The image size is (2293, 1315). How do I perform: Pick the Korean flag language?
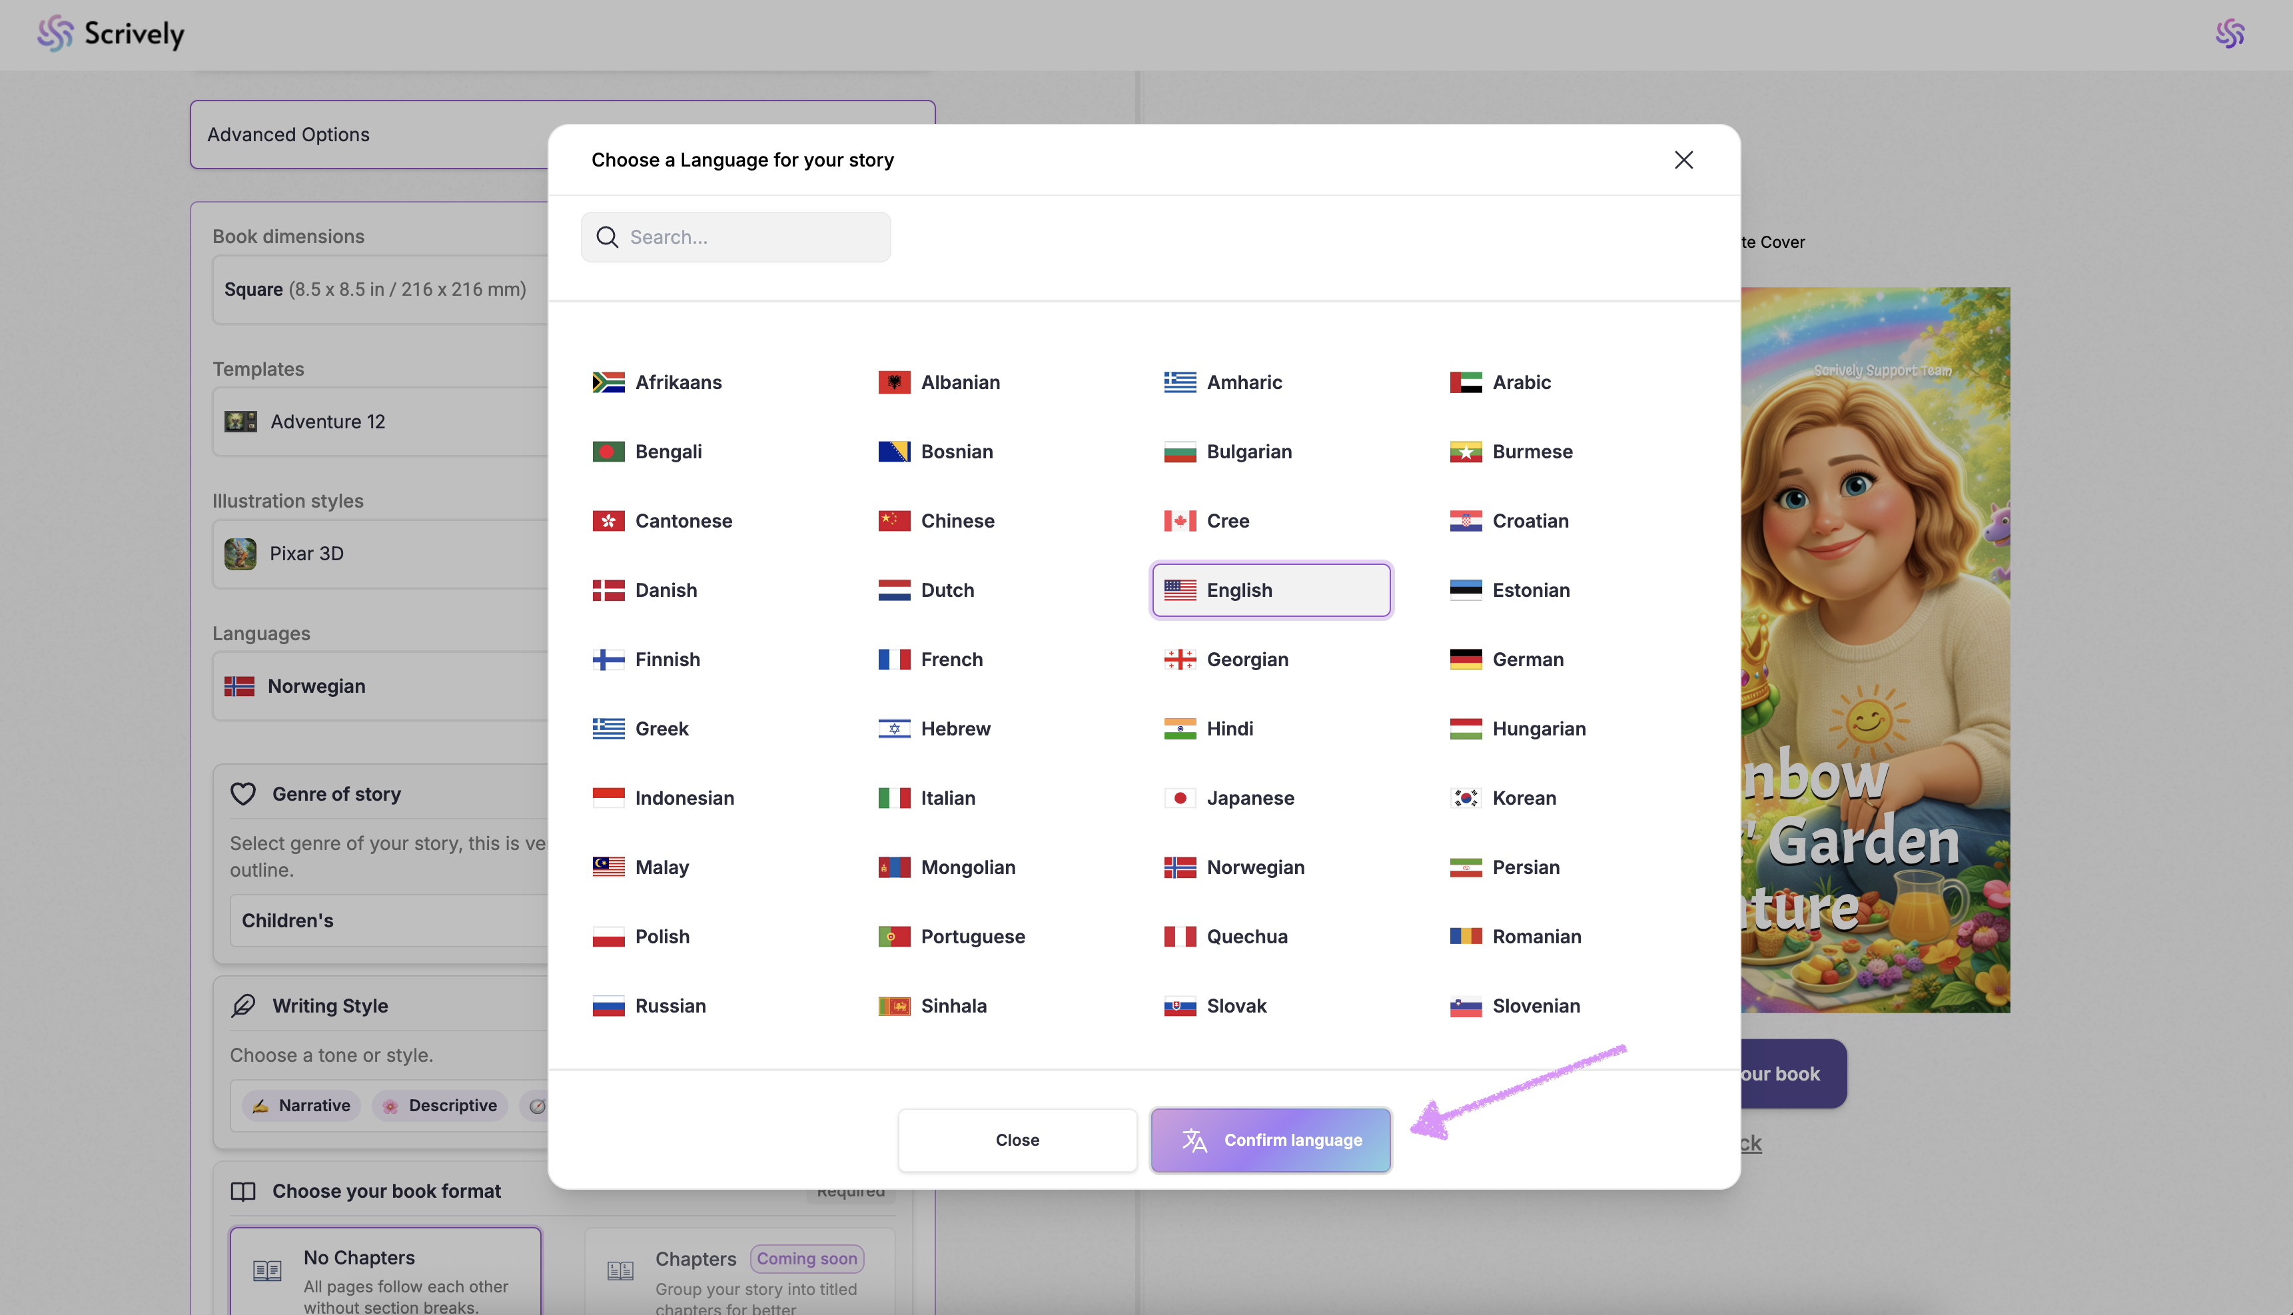(1465, 798)
